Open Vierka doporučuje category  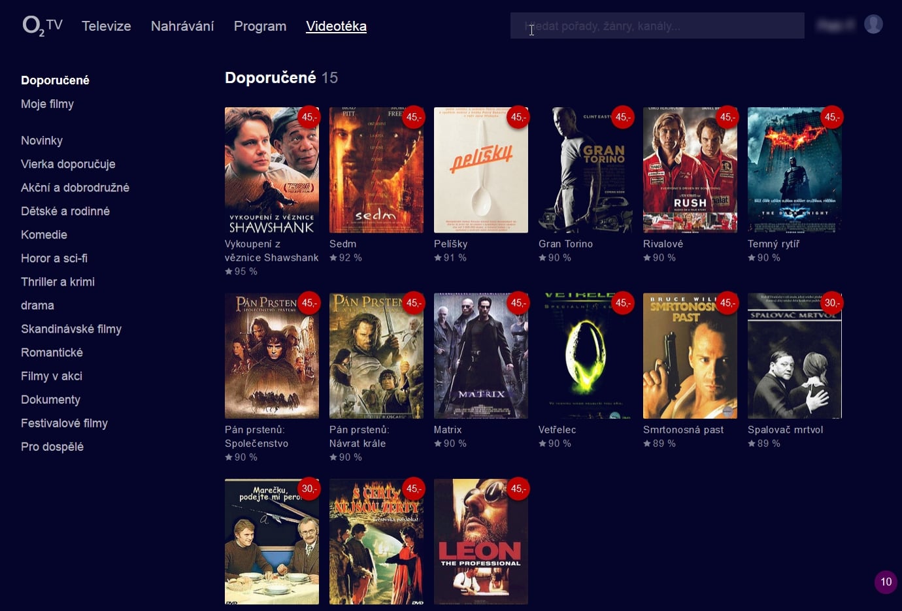point(68,164)
